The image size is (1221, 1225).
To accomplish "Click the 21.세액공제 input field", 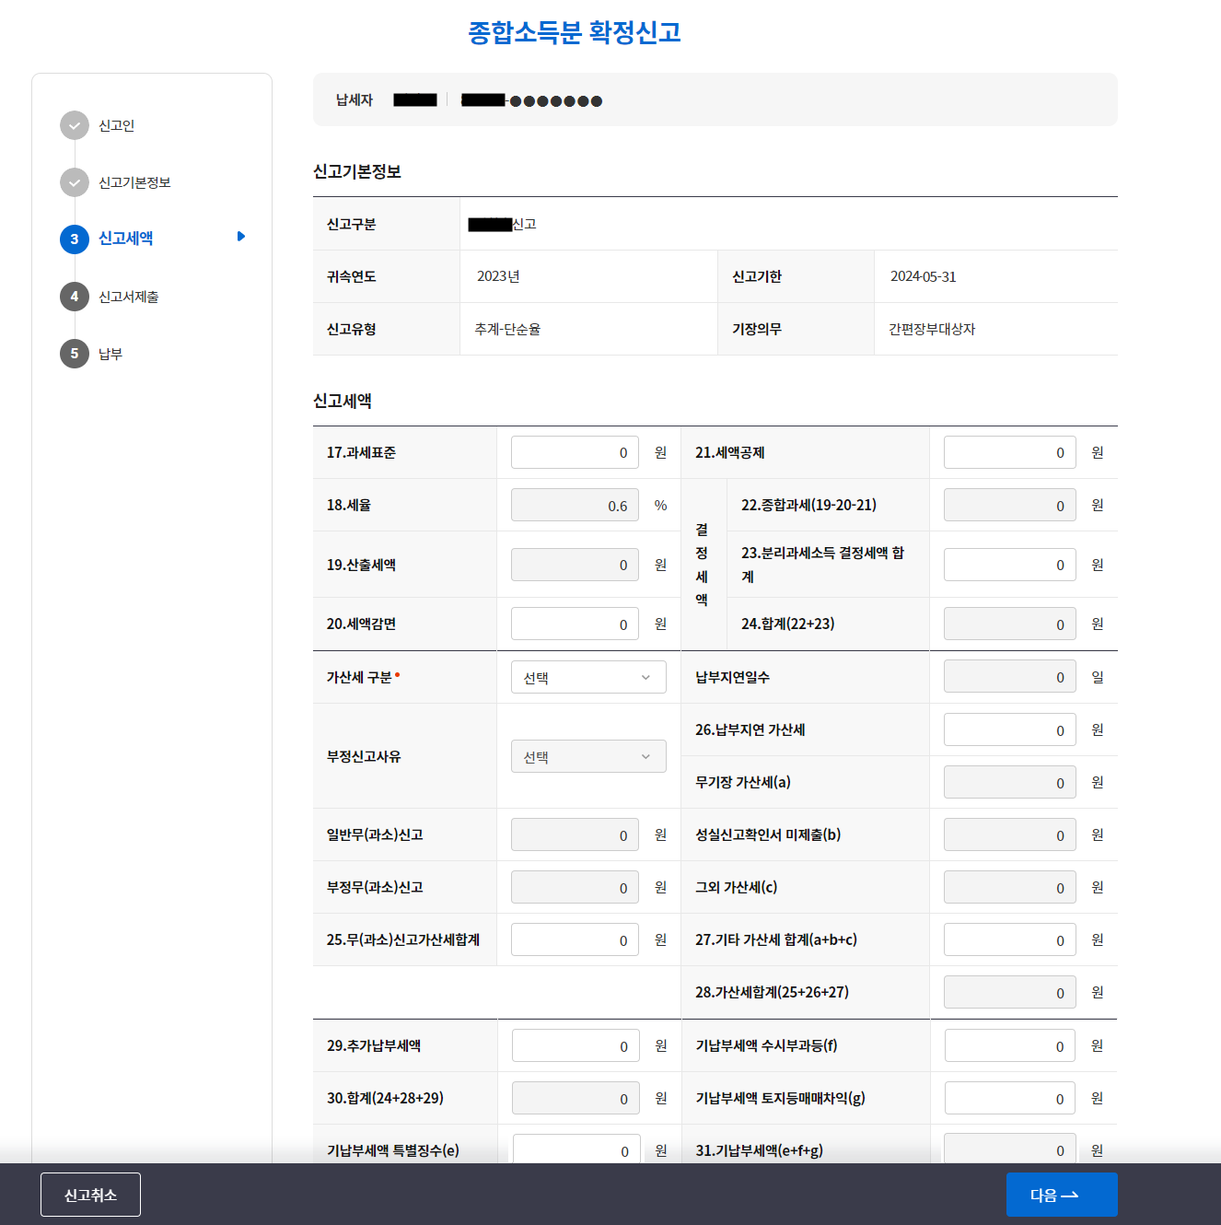I will pos(1010,452).
